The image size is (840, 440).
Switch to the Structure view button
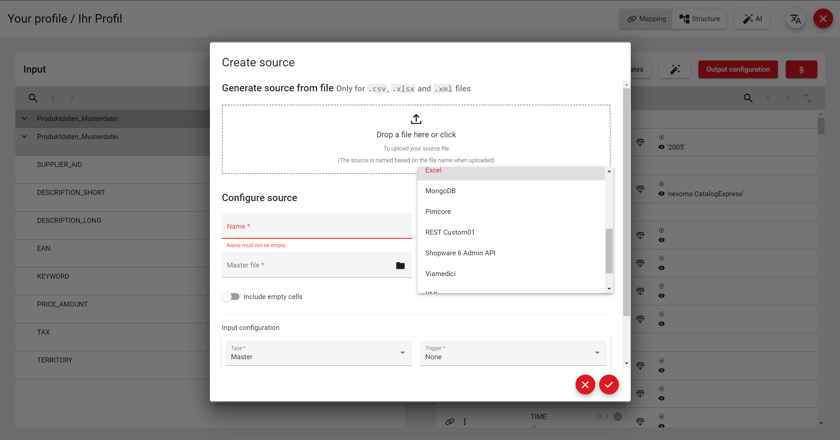click(x=699, y=19)
